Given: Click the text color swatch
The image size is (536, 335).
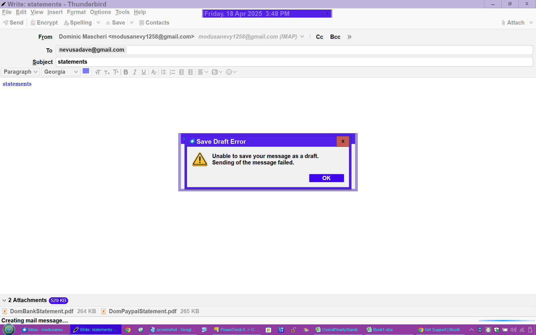Looking at the screenshot, I should pyautogui.click(x=86, y=71).
